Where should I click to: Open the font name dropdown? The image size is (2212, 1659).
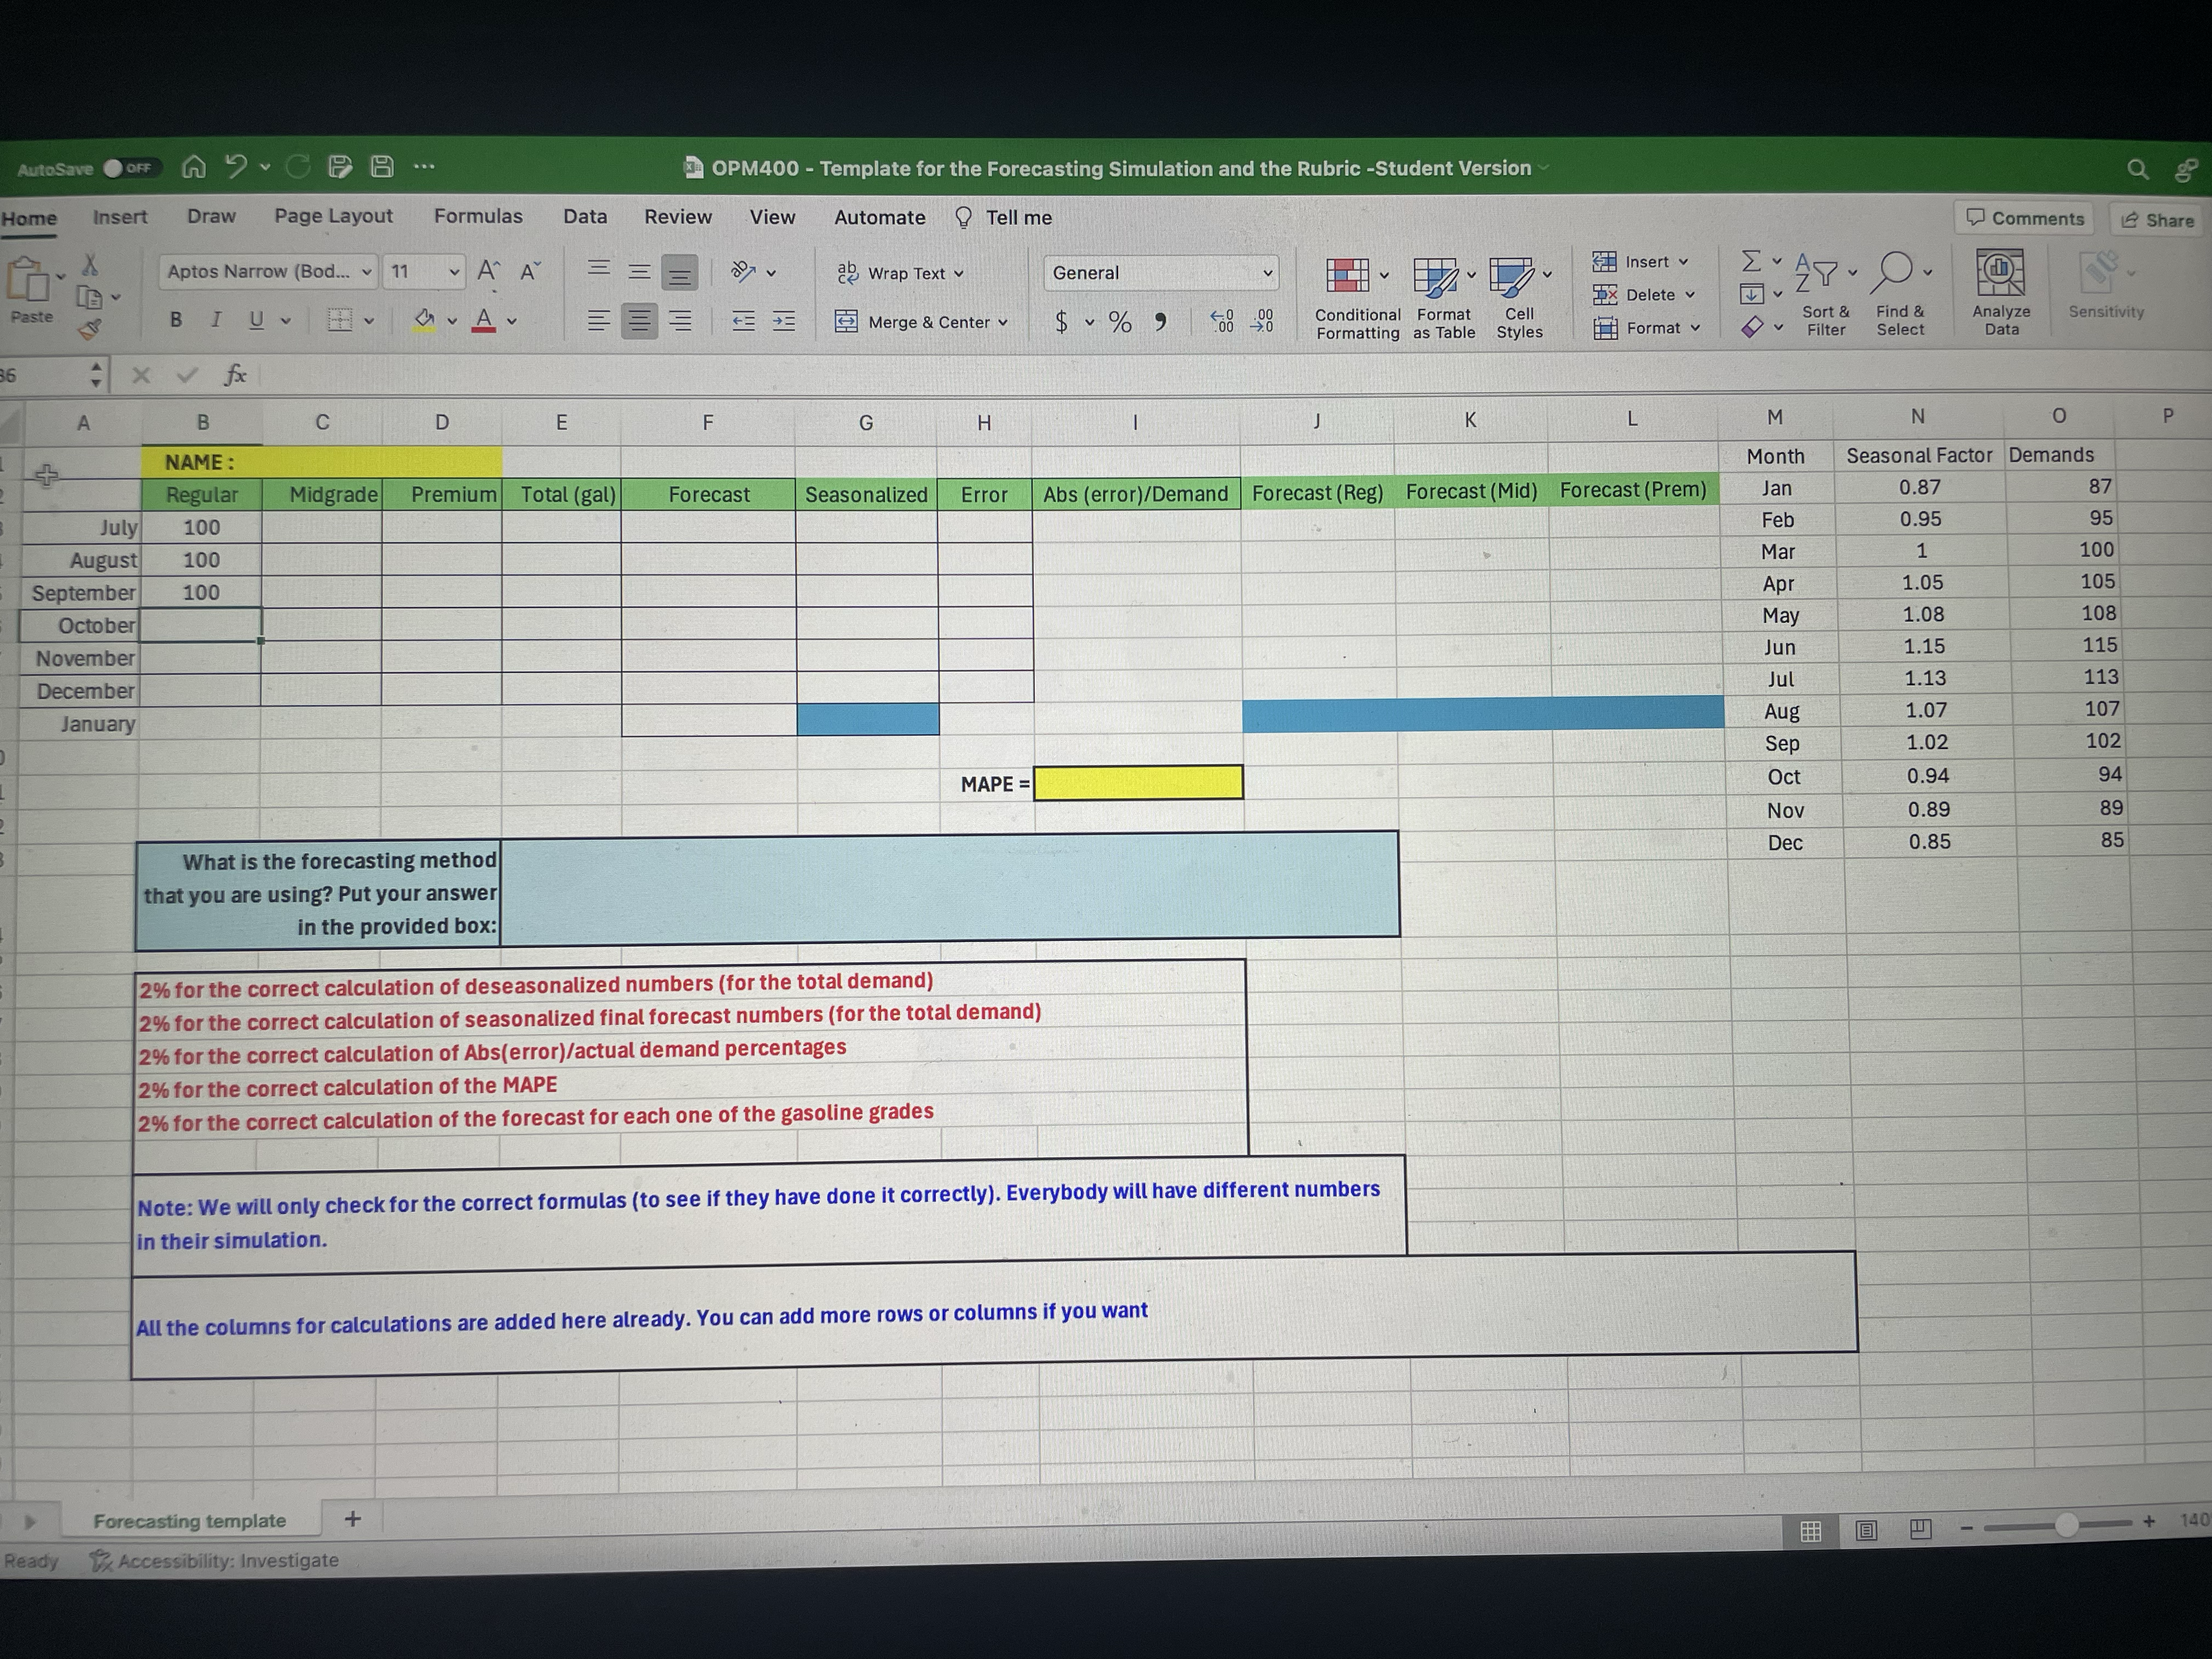tap(366, 272)
